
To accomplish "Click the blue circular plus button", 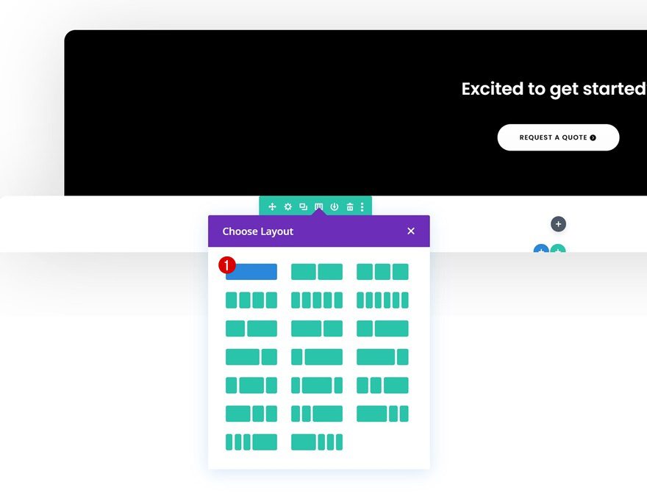I will [x=541, y=249].
